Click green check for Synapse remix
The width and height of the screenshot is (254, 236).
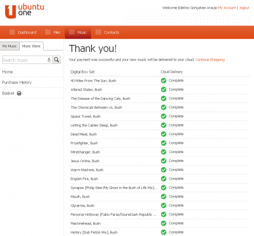tap(164, 188)
